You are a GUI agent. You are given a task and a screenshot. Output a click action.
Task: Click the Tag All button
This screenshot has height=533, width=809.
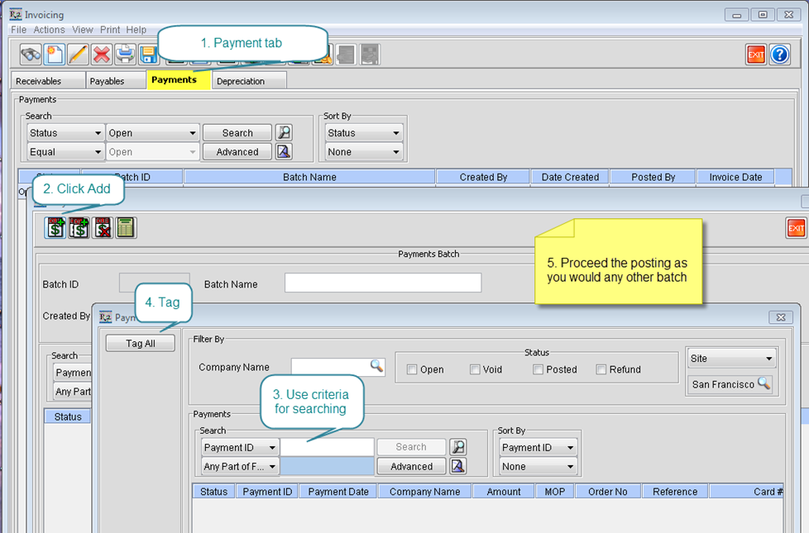[141, 344]
